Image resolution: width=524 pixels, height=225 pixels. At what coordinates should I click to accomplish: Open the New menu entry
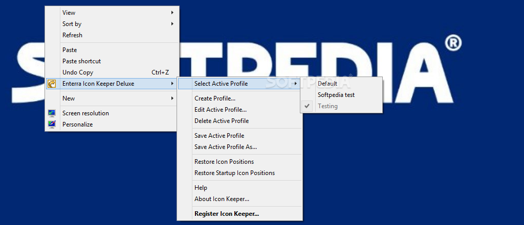coord(112,98)
